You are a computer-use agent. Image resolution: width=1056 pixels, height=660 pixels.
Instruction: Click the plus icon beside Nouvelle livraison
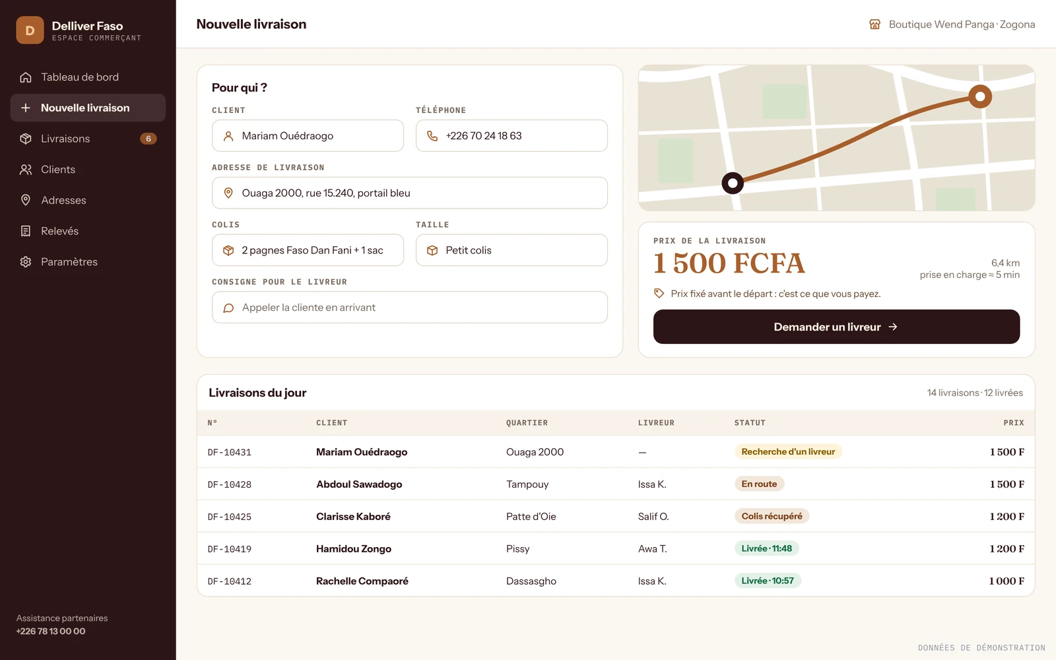point(26,108)
